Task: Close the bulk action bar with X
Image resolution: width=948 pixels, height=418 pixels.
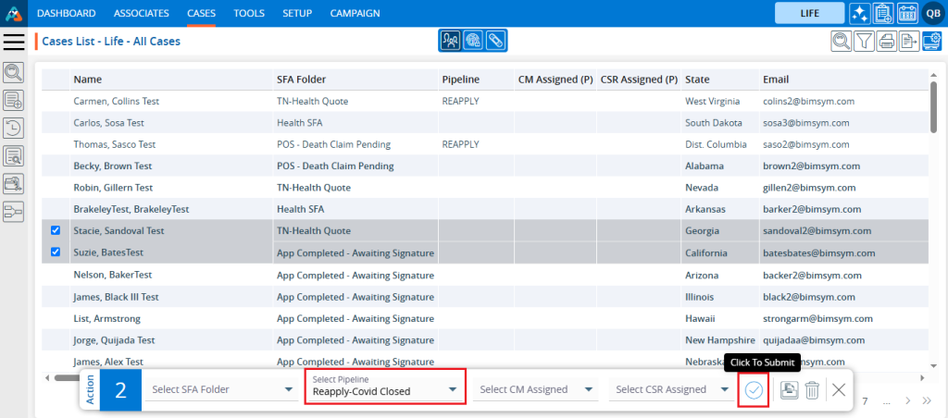Action: 839,390
